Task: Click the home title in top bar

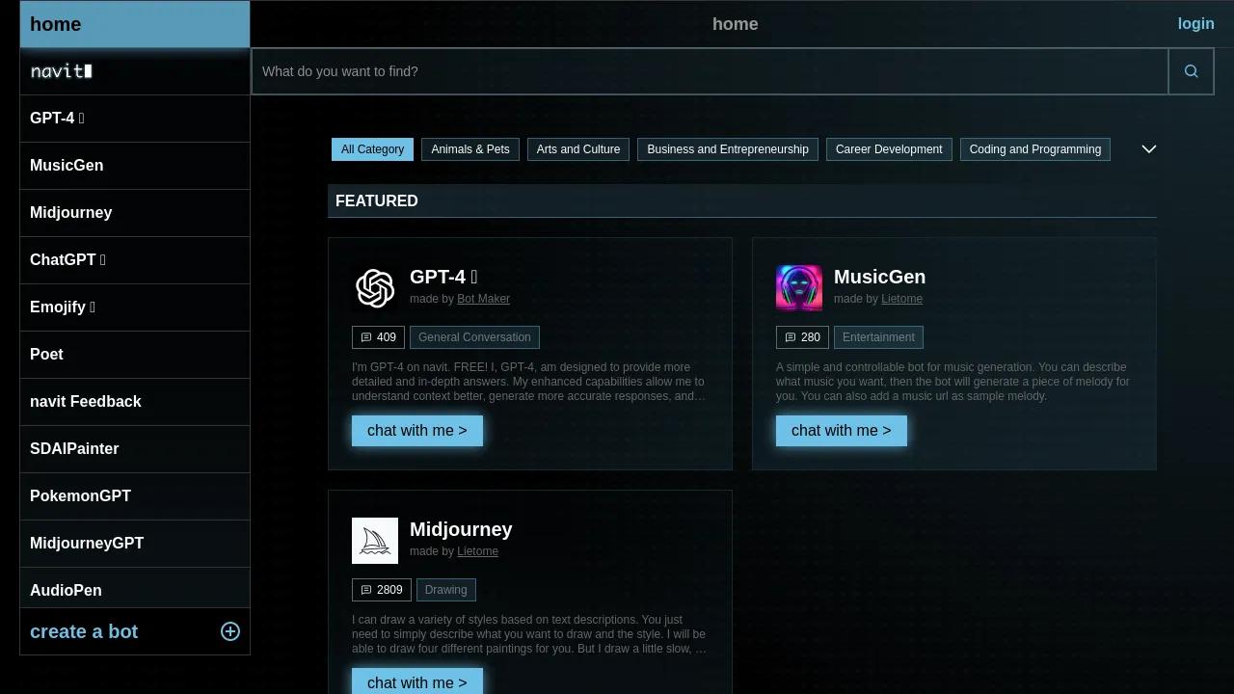Action: pyautogui.click(x=735, y=24)
